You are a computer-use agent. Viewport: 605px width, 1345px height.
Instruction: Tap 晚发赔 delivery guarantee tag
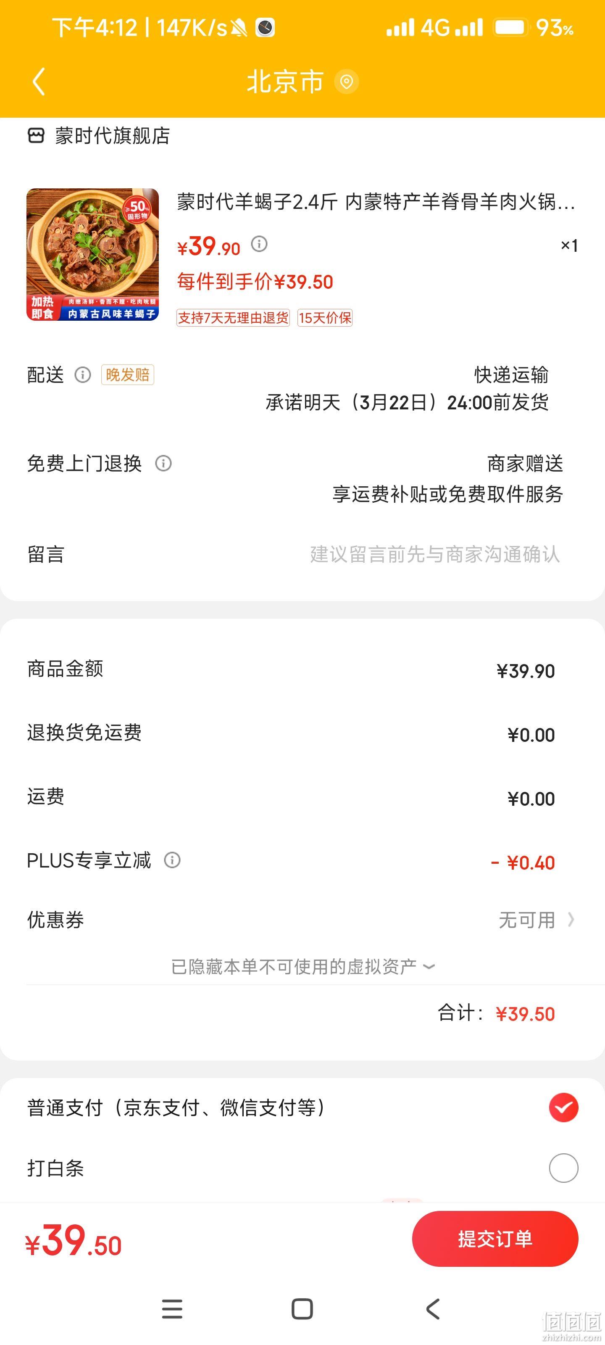[127, 374]
